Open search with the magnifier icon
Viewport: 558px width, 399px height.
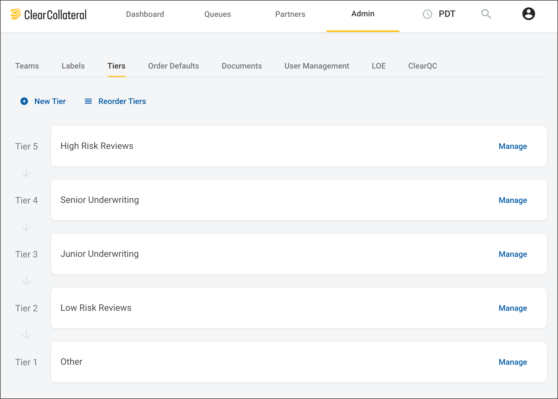(x=486, y=14)
